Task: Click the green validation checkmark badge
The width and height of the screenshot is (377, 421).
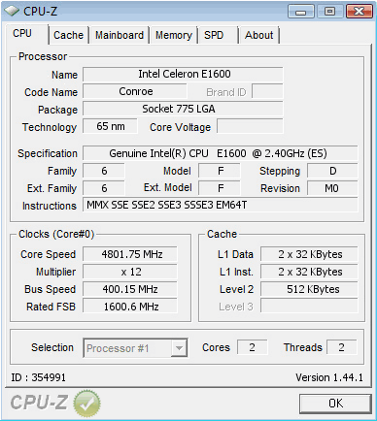Action: click(x=86, y=403)
